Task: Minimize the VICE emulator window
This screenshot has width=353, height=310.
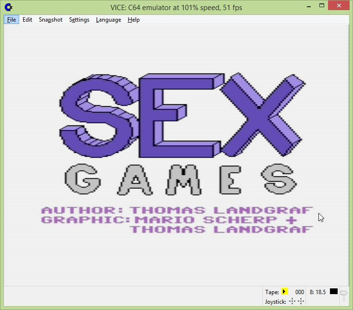Action: tap(309, 6)
